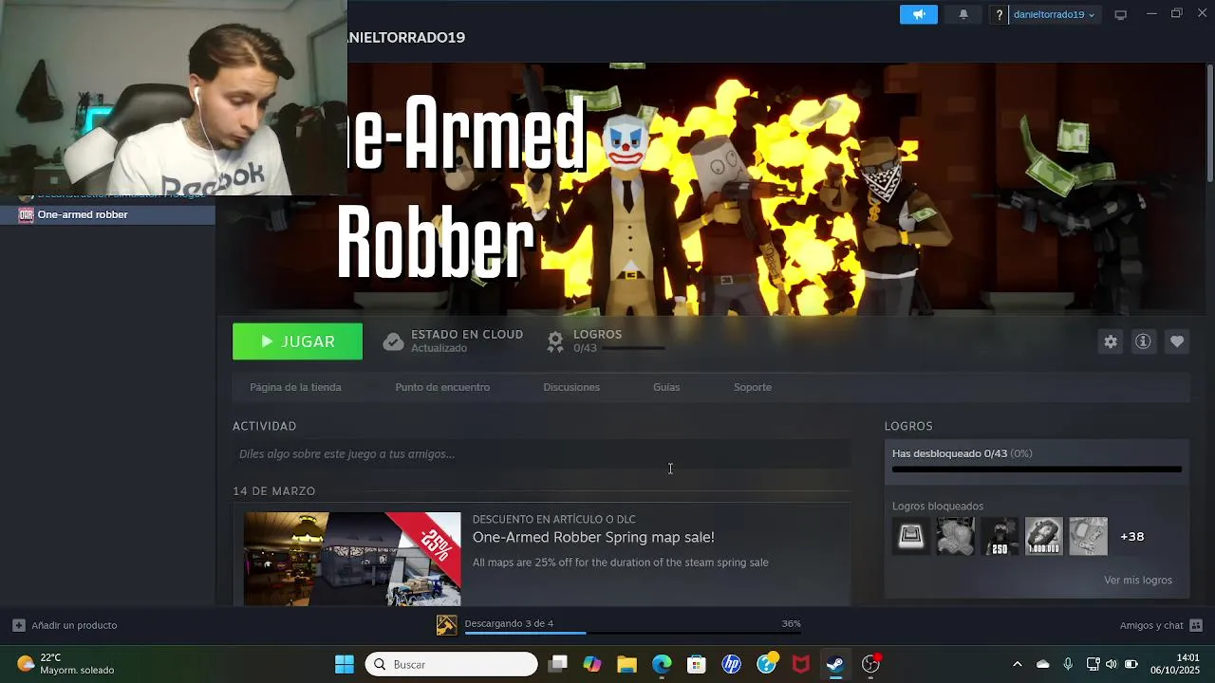Screen dimensions: 1215x683
Task: Open the Spring map sale thumbnail
Action: (352, 559)
